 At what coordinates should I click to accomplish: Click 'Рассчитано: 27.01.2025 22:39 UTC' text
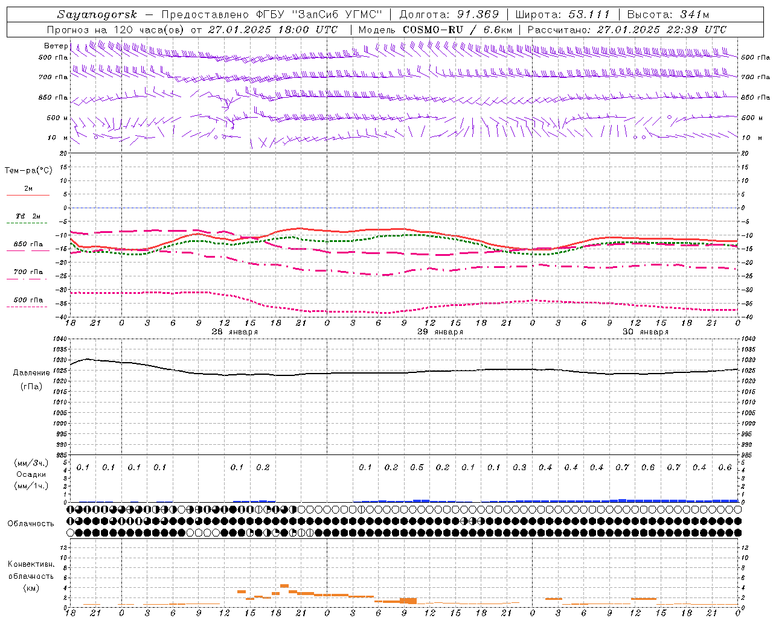[627, 30]
